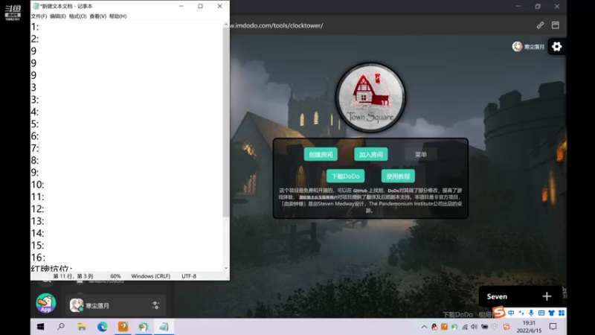Image resolution: width=595 pixels, height=335 pixels.
Task: Click the Sogou S icon in tray
Action: tap(506, 327)
